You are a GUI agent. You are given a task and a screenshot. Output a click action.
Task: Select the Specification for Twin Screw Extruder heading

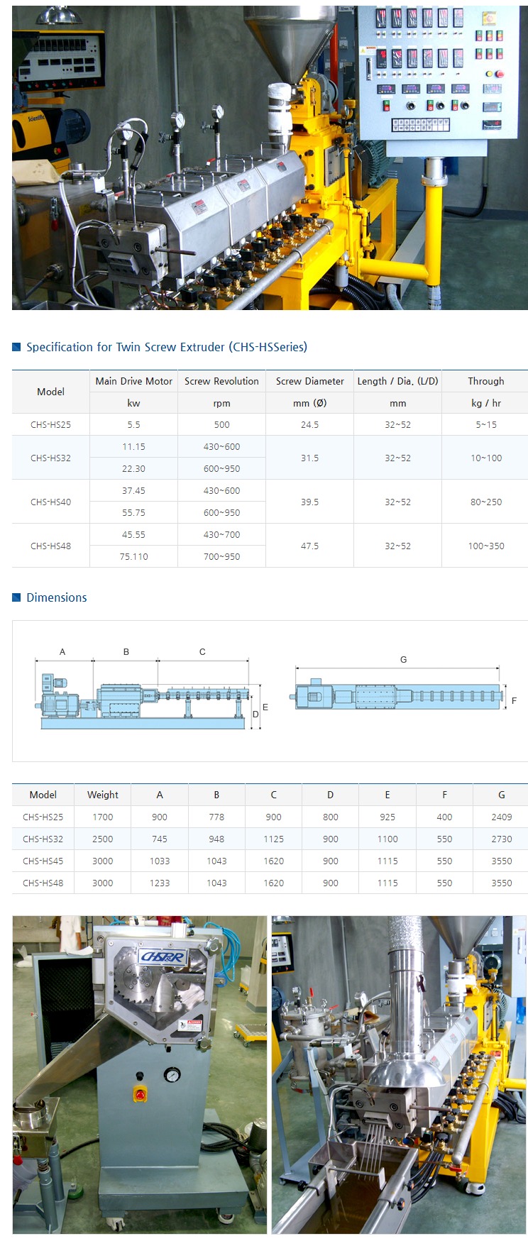(x=167, y=347)
